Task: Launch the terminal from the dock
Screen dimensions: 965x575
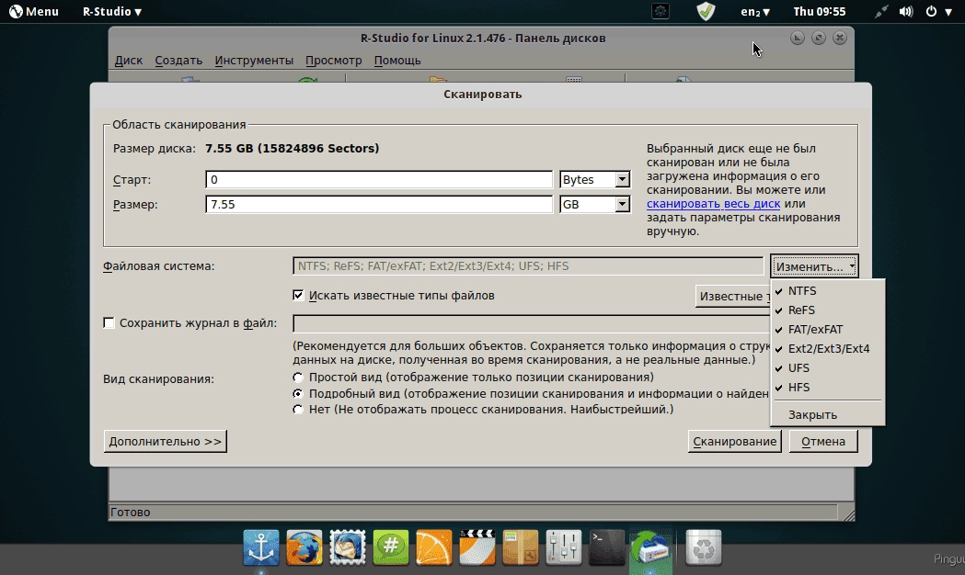Action: pos(607,547)
